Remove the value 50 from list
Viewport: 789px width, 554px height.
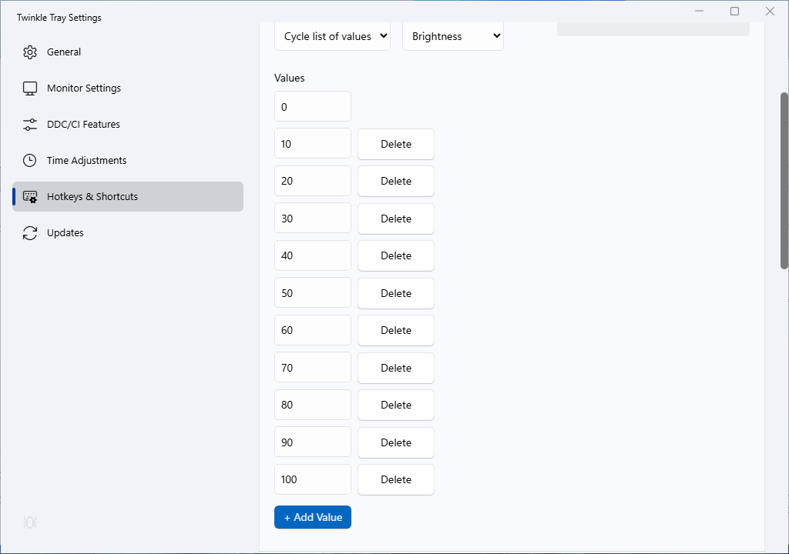pyautogui.click(x=396, y=293)
